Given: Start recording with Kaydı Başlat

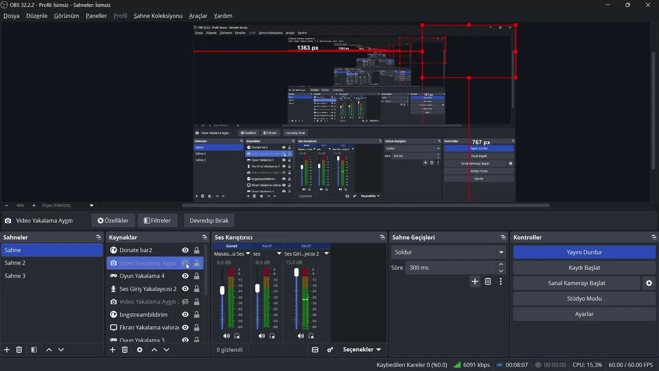Looking at the screenshot, I should [584, 268].
